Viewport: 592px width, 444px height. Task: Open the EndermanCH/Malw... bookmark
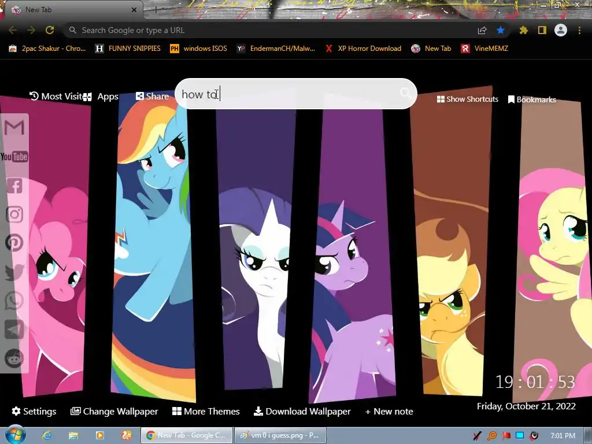(x=276, y=49)
